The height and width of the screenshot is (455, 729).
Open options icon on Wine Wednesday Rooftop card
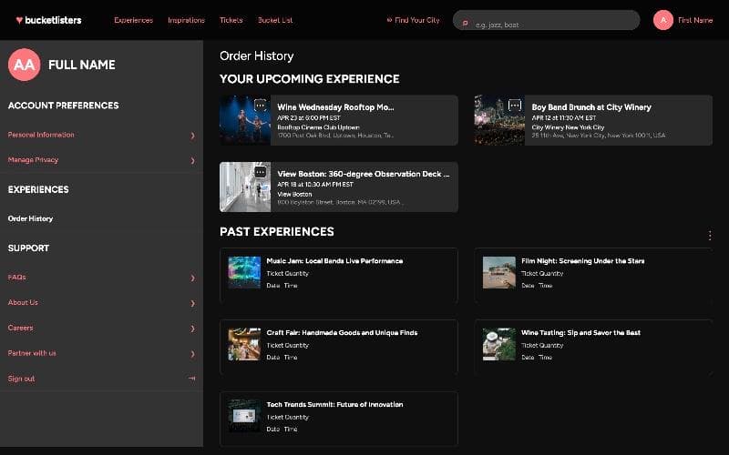click(261, 106)
